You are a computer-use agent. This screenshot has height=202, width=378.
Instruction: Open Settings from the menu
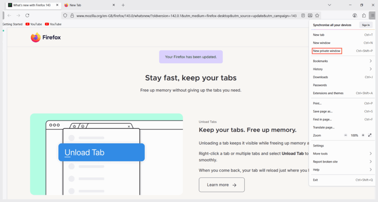coord(343,145)
